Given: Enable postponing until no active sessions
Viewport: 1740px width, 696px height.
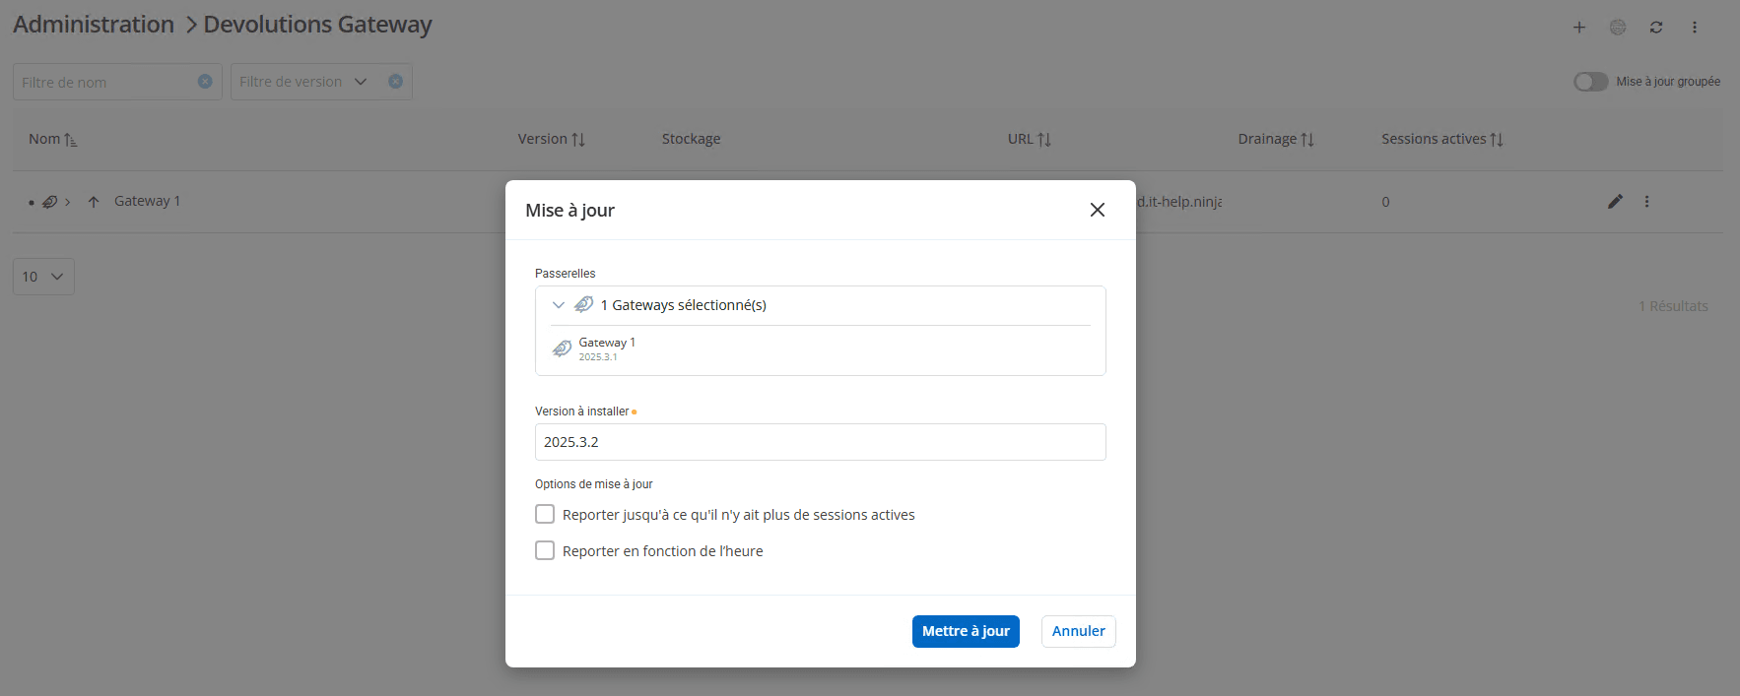Looking at the screenshot, I should (545, 514).
